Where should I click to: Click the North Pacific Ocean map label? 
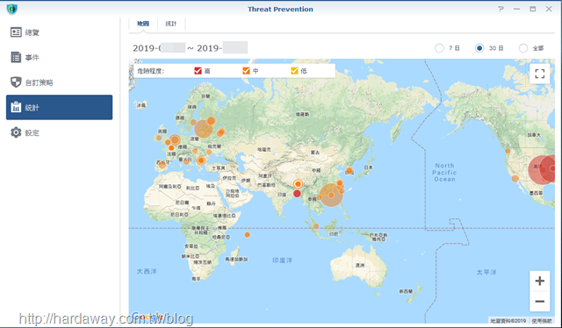[x=444, y=172]
